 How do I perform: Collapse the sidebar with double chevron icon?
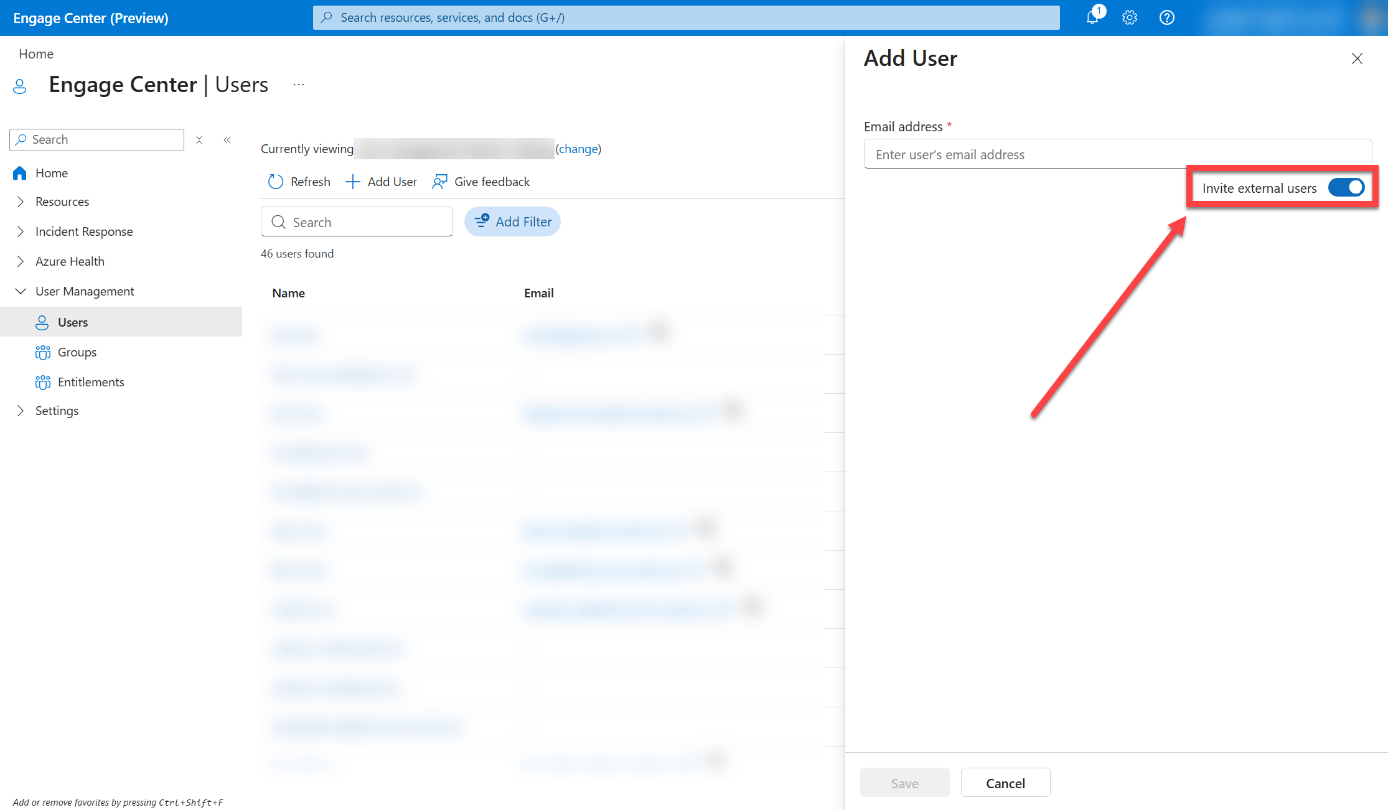(x=227, y=140)
